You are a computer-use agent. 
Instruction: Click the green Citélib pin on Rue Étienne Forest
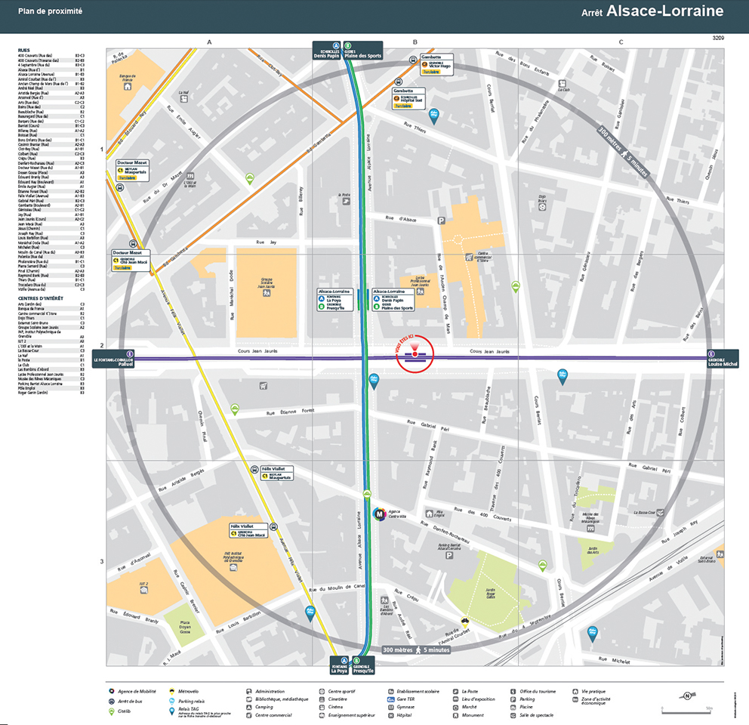coord(235,409)
